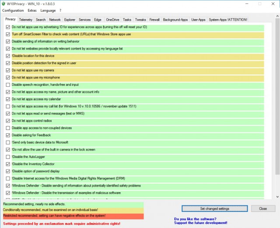Switch to the Services tab
This screenshot has width=280, height=228.
pos(84,20)
